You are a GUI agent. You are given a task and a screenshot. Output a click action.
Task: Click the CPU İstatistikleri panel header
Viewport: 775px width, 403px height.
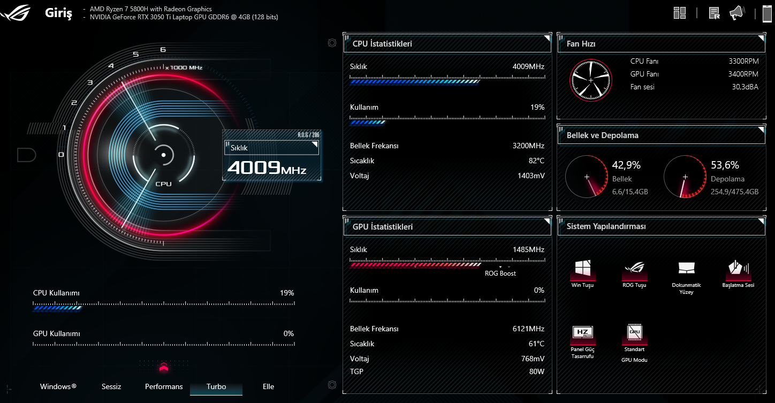pyautogui.click(x=447, y=44)
